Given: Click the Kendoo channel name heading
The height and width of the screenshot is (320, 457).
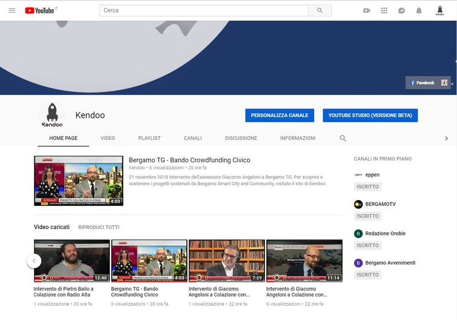Looking at the screenshot, I should coord(90,115).
